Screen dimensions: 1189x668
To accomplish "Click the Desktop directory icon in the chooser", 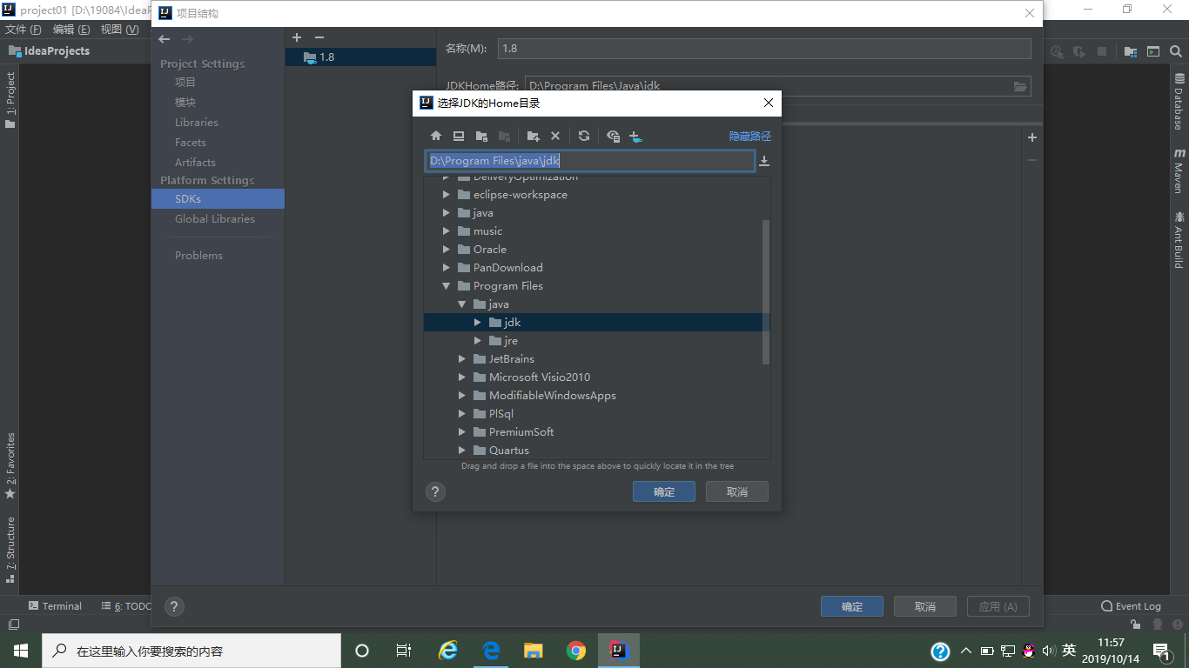I will point(459,136).
